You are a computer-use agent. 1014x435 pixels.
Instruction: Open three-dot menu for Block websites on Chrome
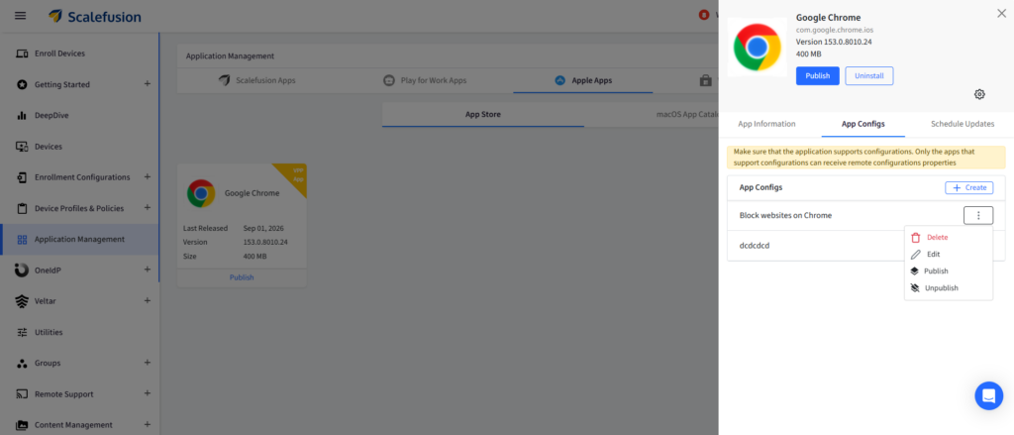pyautogui.click(x=978, y=216)
